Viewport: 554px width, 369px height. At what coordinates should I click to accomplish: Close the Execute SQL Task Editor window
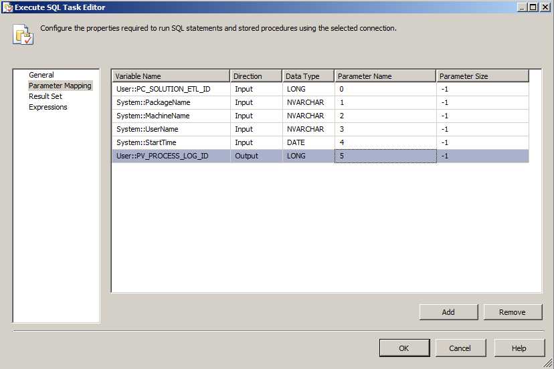[545, 7]
